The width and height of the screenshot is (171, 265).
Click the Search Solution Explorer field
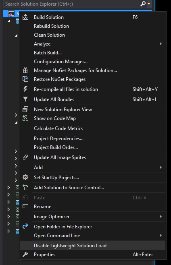(x=72, y=4)
